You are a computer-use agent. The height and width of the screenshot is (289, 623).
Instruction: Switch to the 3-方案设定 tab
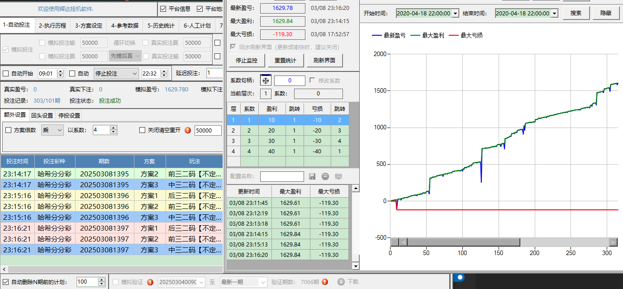click(x=88, y=25)
